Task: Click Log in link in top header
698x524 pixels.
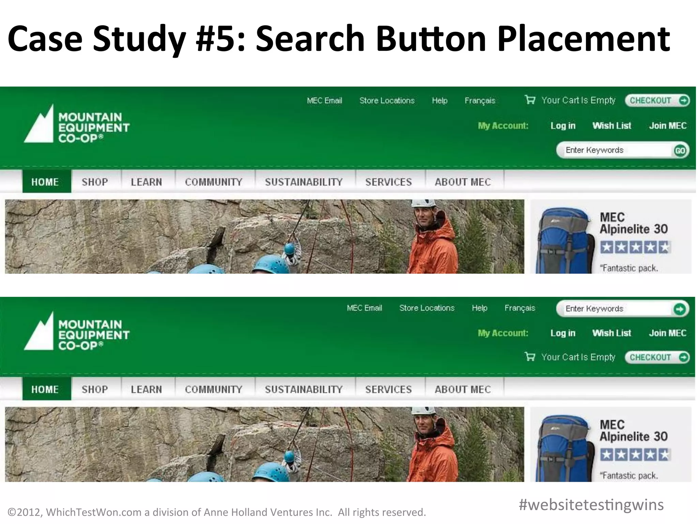Action: click(x=563, y=126)
